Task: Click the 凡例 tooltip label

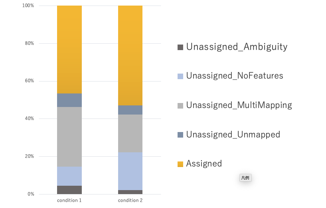Action: point(245,178)
